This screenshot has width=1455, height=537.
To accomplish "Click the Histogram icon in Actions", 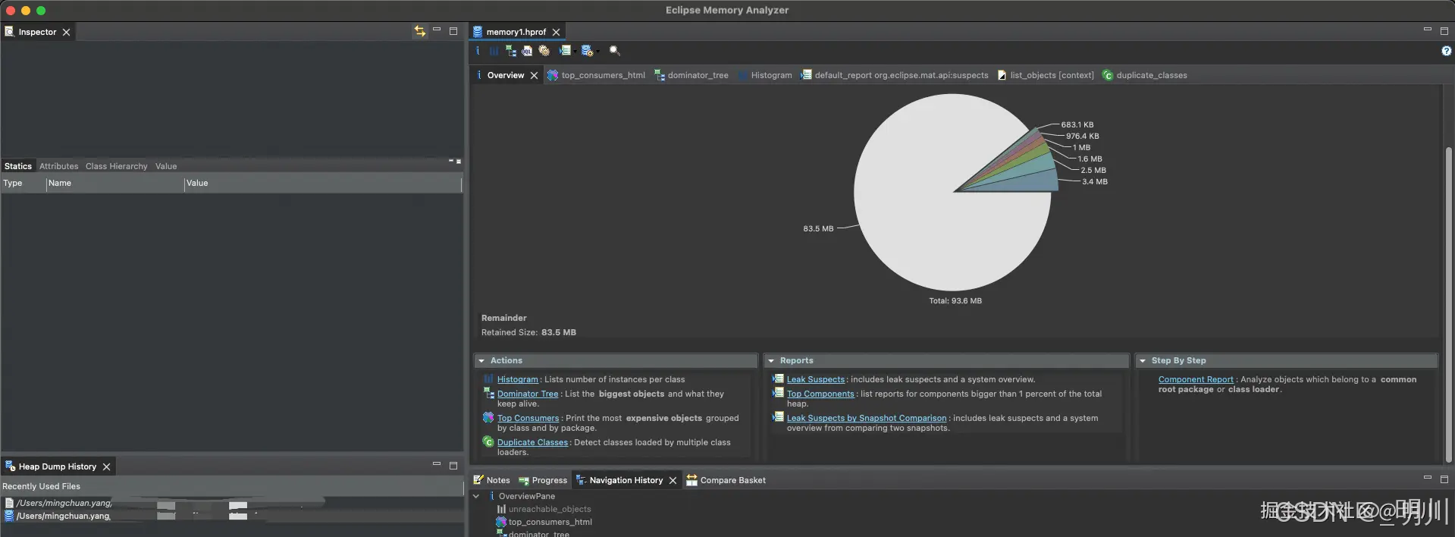I will point(488,378).
